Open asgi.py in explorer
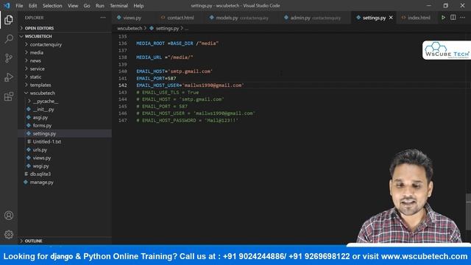The width and height of the screenshot is (471, 265). pyautogui.click(x=65, y=117)
